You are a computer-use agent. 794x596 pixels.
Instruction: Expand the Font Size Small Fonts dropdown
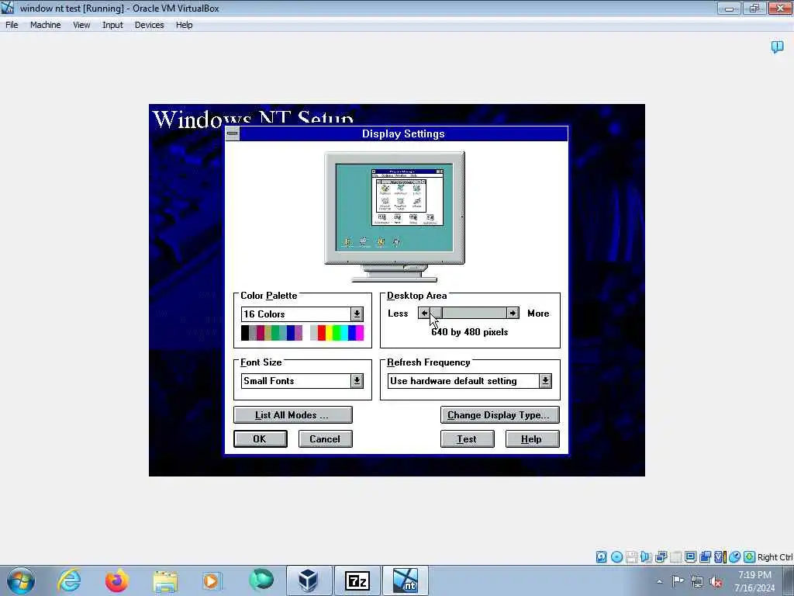357,380
